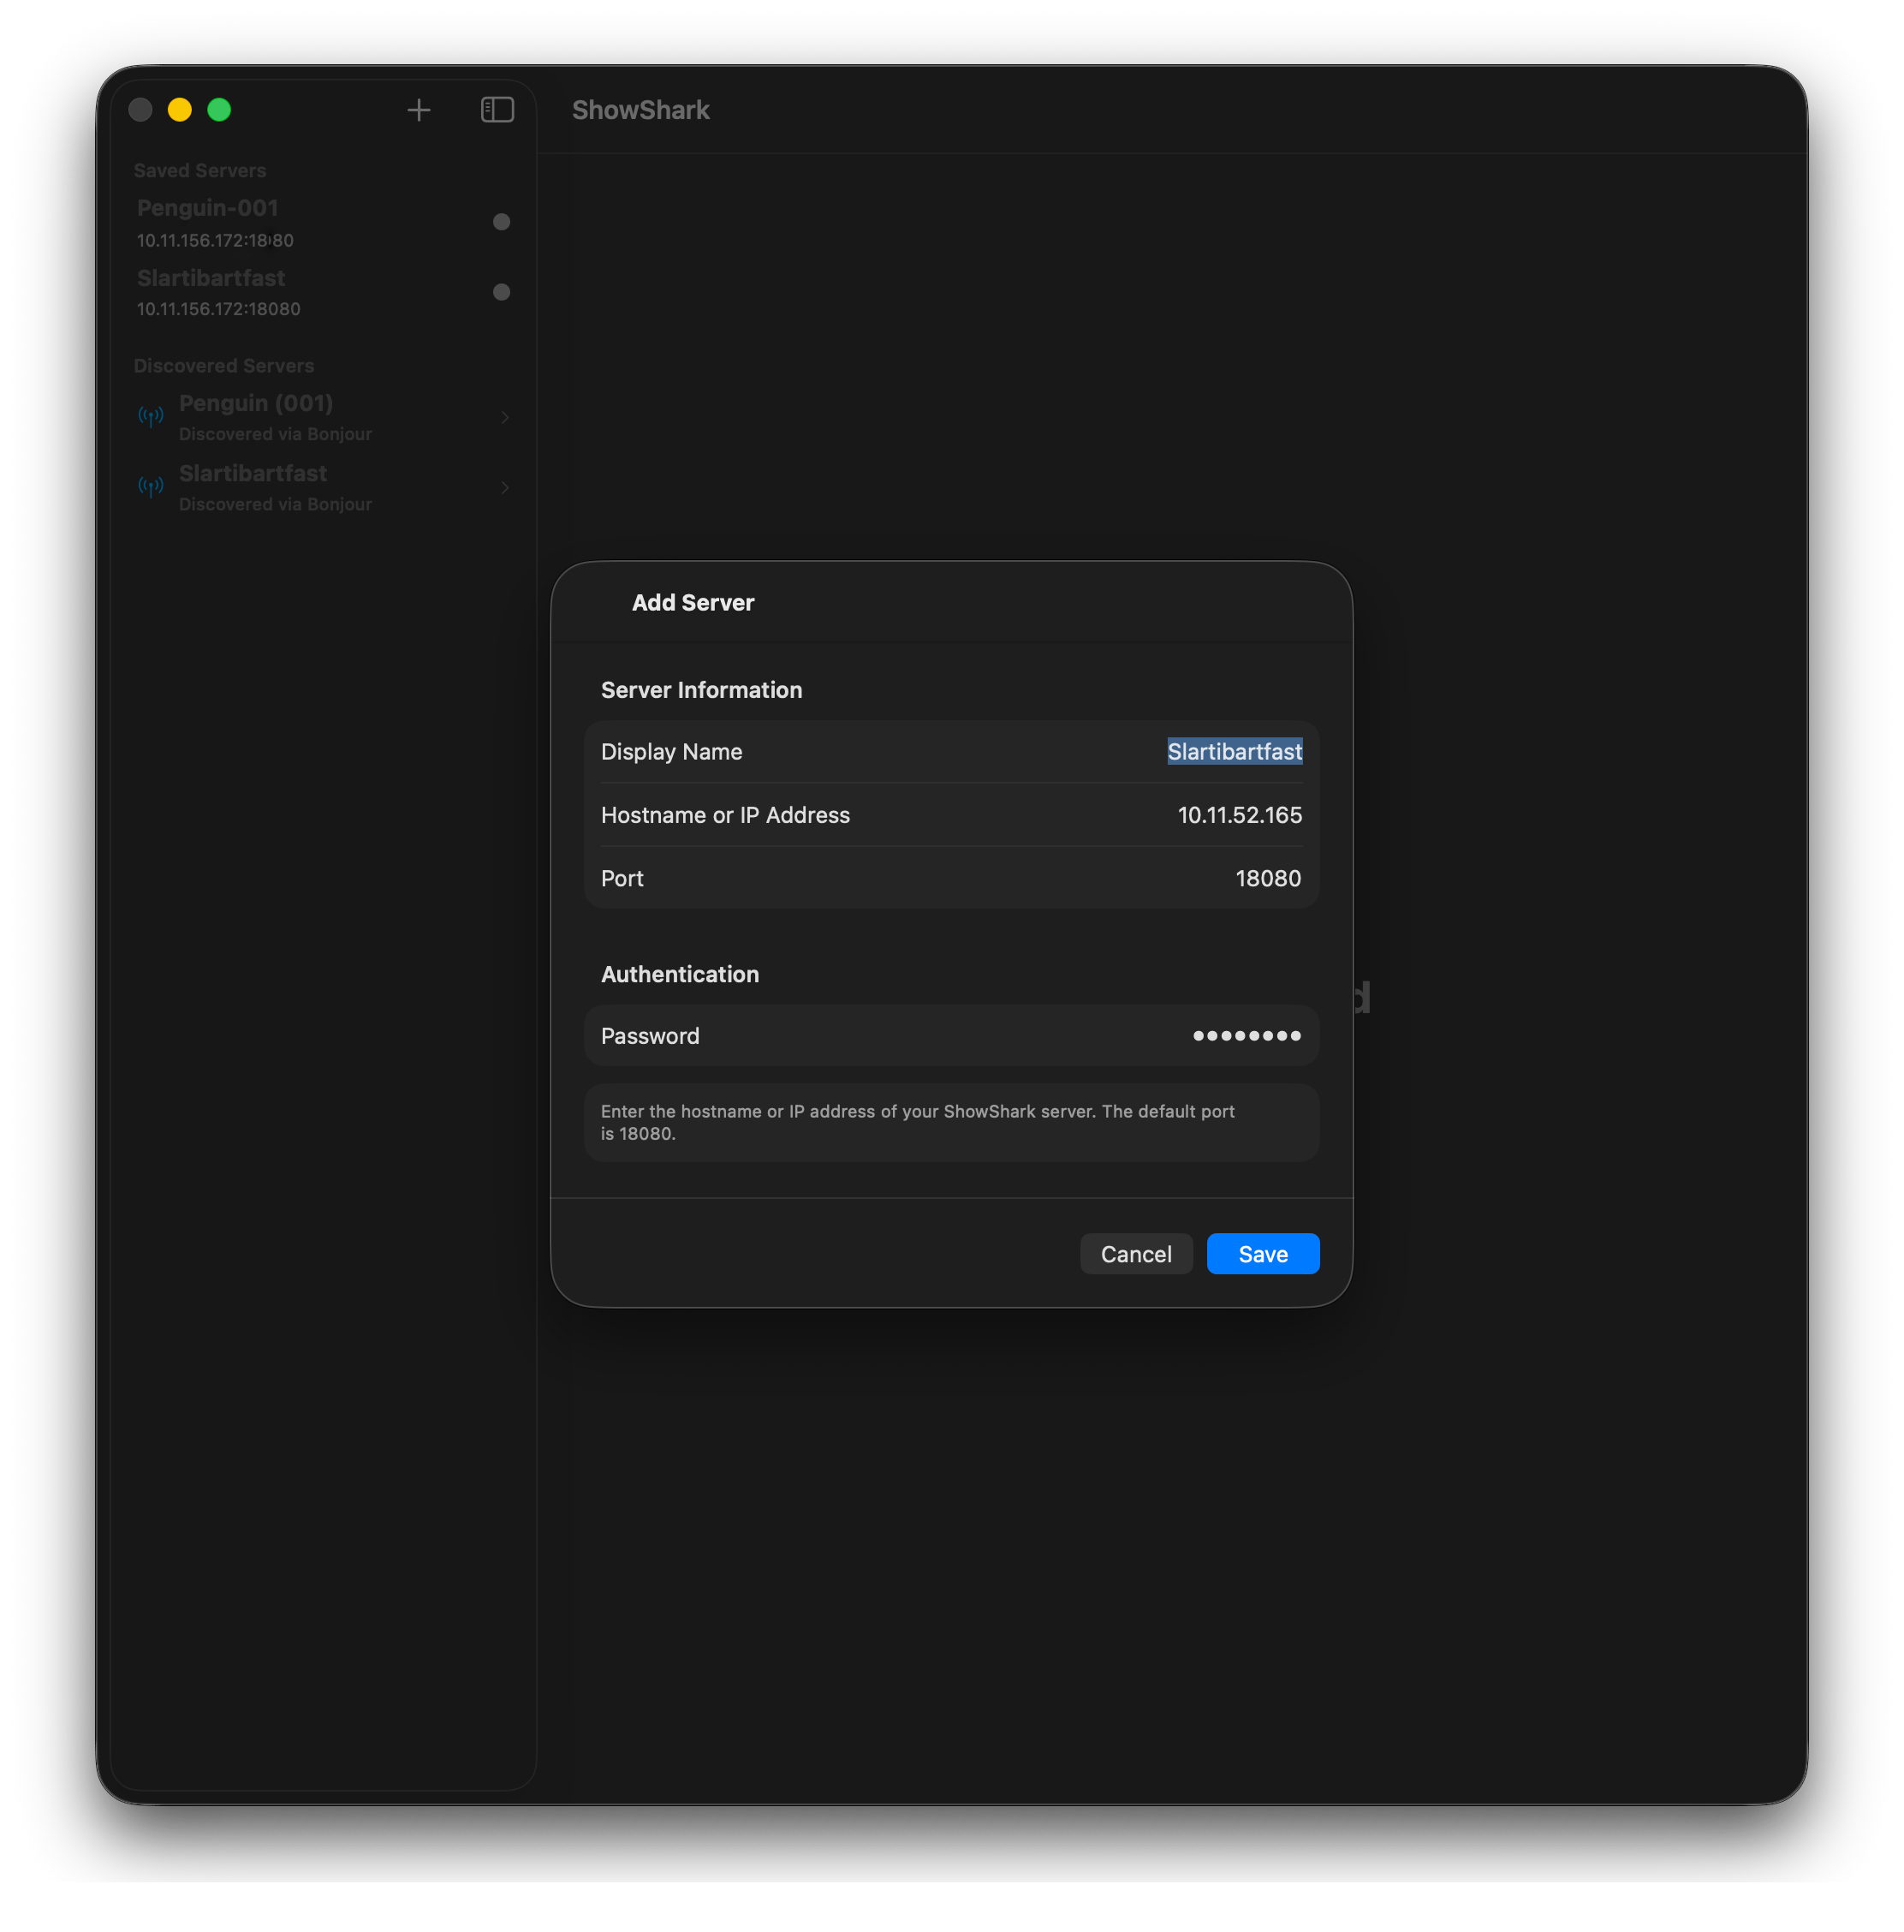
Task: Click the ShowShark window title
Action: [640, 110]
